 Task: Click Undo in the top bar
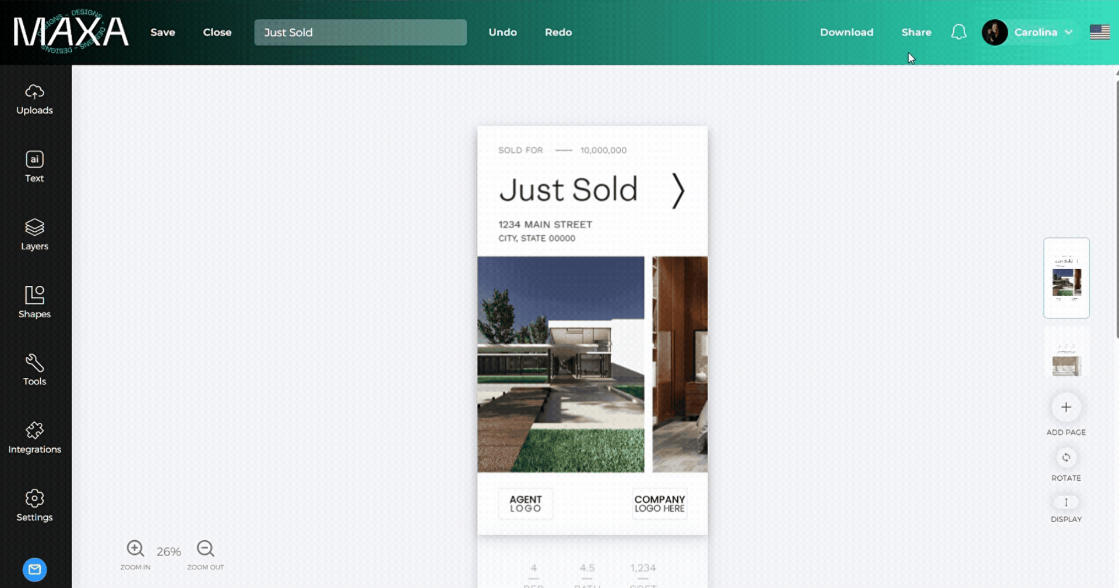point(502,32)
